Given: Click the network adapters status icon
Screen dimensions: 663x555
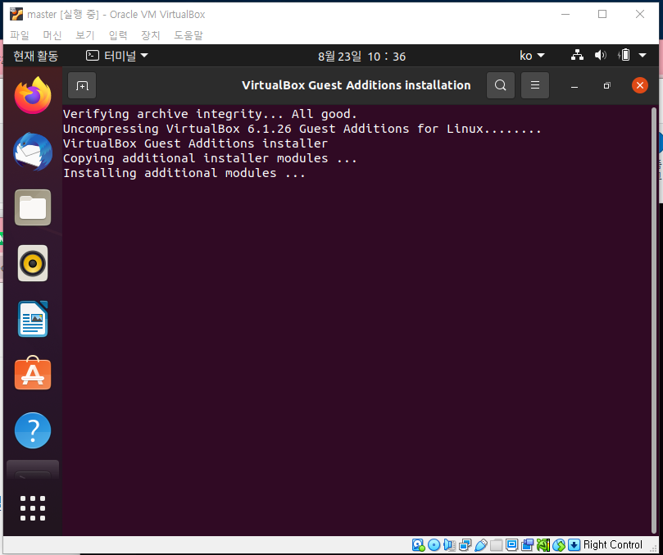Looking at the screenshot, I should 465,545.
